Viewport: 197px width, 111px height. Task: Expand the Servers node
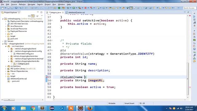pyautogui.click(x=3, y=41)
